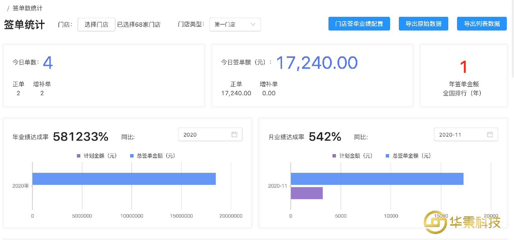This screenshot has width=514, height=240.
Task: Click the red national ranking number 1
Action: [464, 67]
